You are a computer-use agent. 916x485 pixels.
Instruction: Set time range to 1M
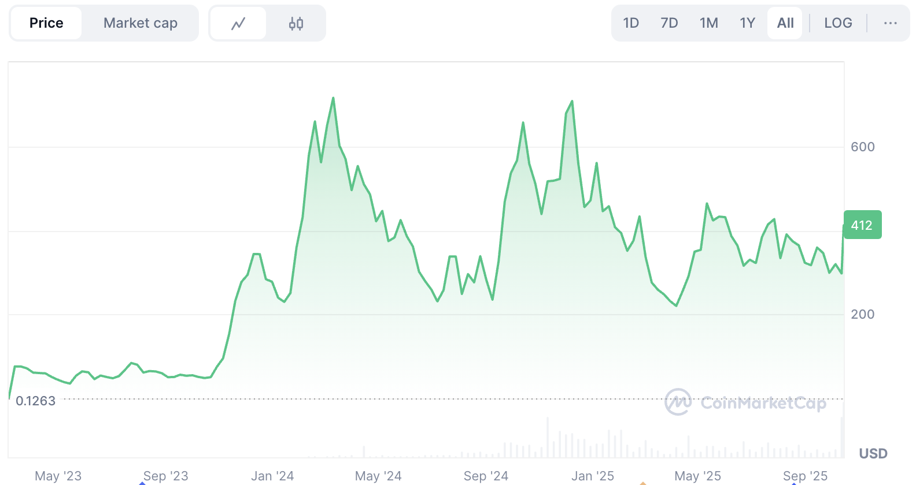[x=708, y=23]
